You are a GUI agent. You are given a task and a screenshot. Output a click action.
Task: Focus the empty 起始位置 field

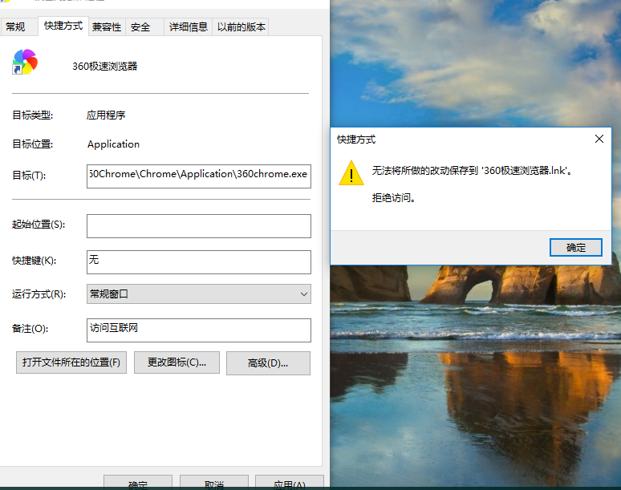tap(198, 226)
